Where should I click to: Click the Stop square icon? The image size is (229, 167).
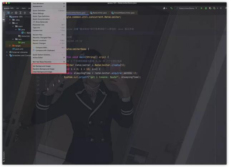pos(221,8)
